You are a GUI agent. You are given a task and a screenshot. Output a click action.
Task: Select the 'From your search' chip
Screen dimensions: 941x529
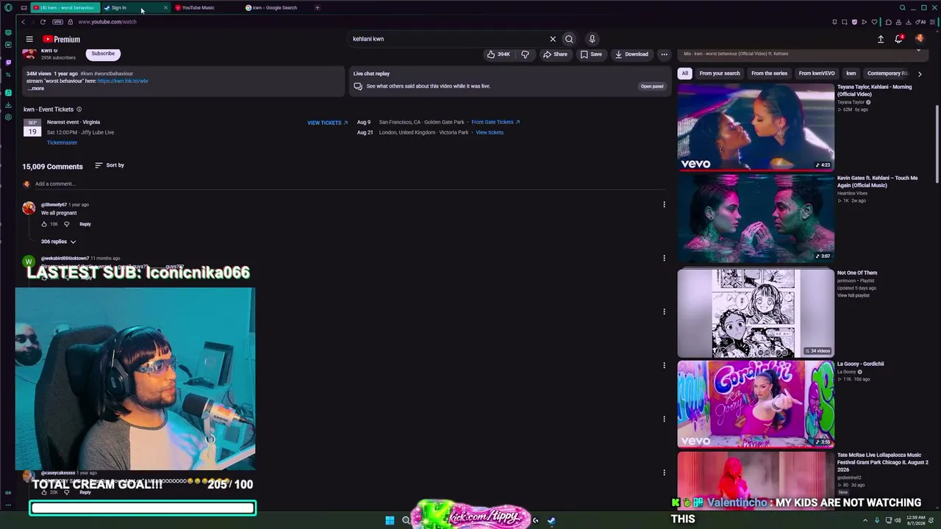720,73
